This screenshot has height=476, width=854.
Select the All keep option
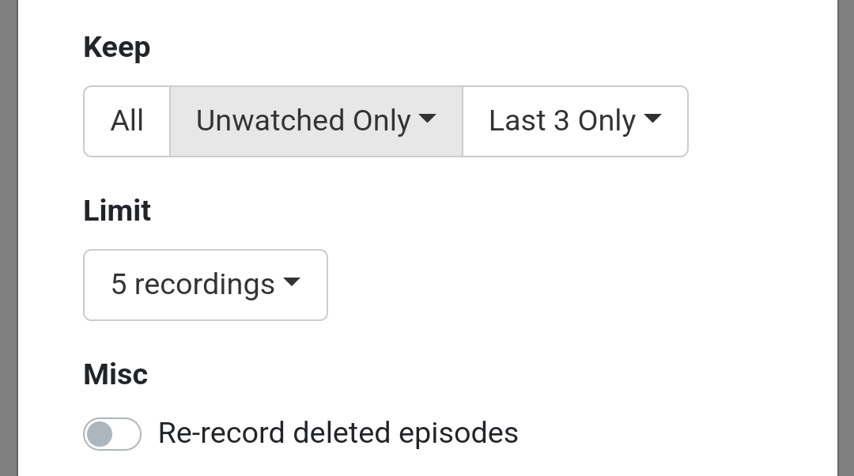click(x=127, y=121)
